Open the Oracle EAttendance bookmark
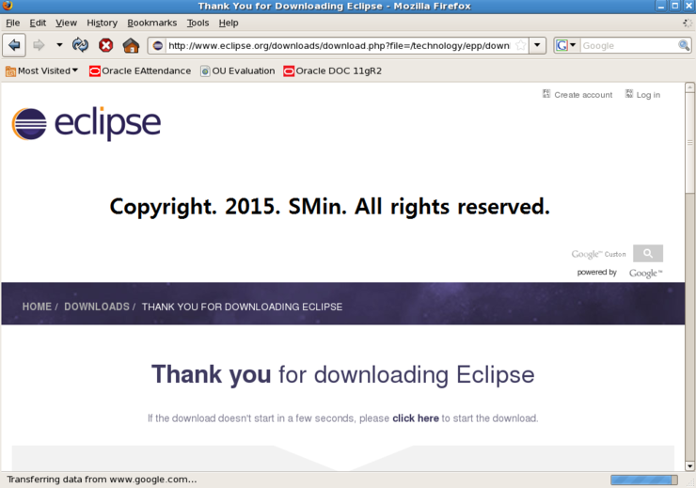 pyautogui.click(x=140, y=71)
